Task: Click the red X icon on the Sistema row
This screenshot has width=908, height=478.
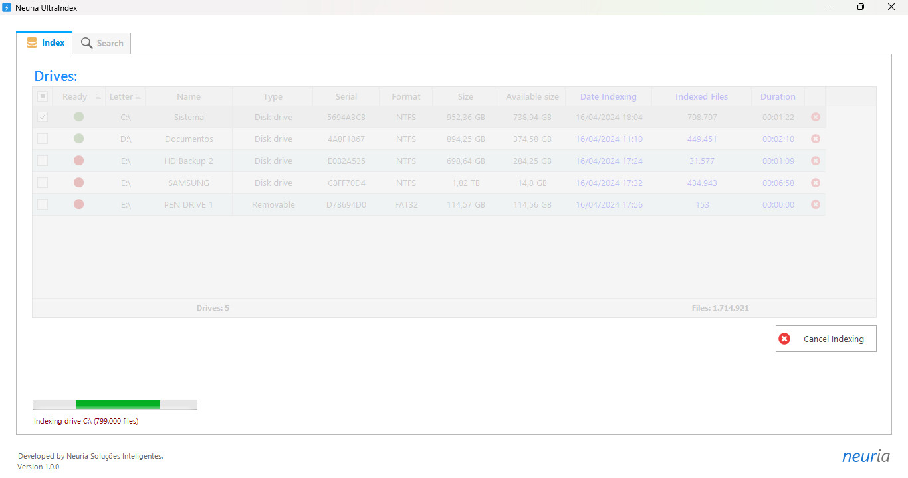Action: pos(815,117)
